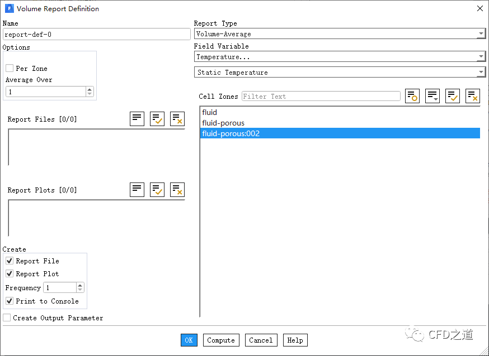Select the fluid-porous cell zone

point(223,123)
